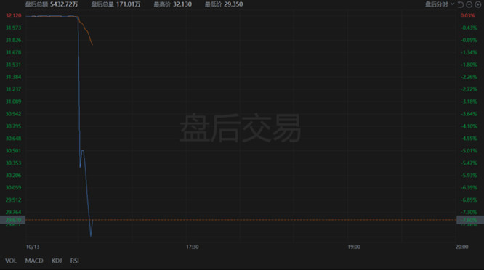Click the 盘后总额 5432.72万 value

pyautogui.click(x=52, y=4)
